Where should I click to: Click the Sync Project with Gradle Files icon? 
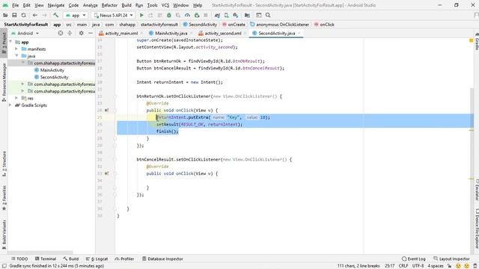217,15
